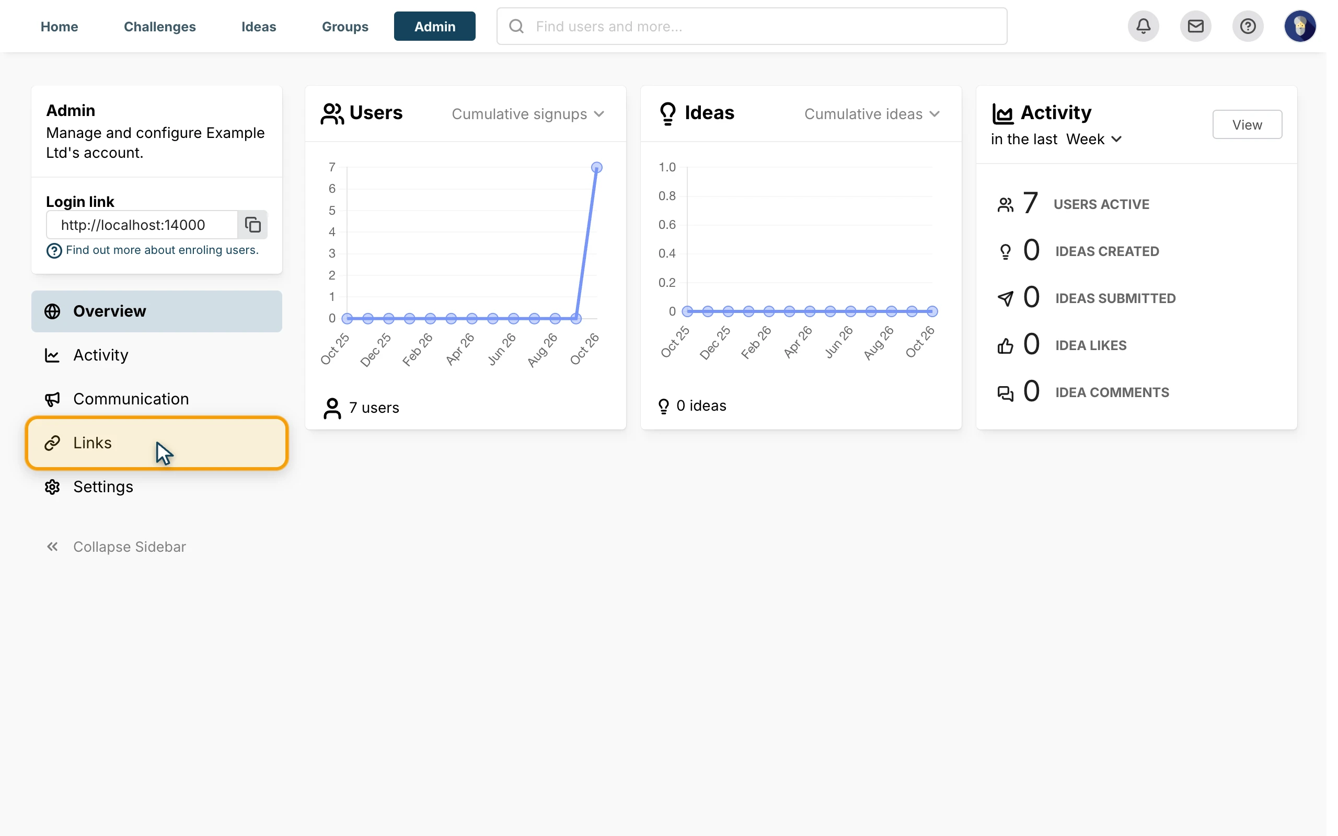Open Links in the sidebar
Viewport: 1338px width, 836px height.
[x=156, y=443]
